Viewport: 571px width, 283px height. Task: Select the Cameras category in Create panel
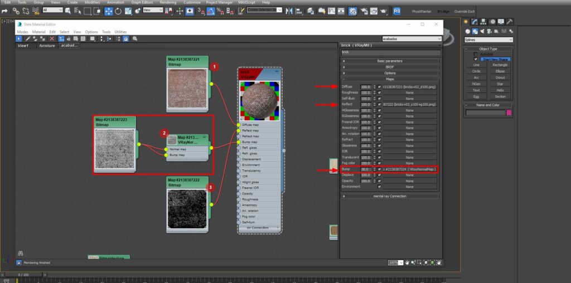tap(490, 31)
